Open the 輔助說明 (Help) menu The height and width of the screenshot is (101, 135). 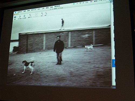point(57,6)
